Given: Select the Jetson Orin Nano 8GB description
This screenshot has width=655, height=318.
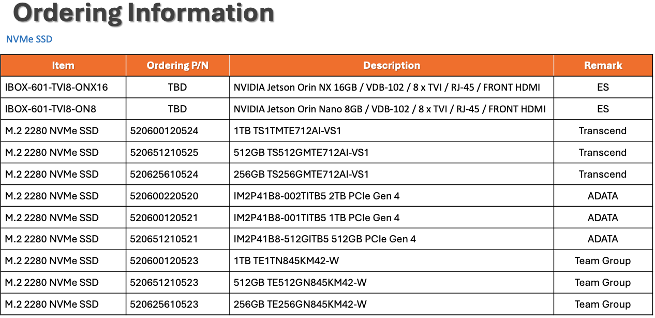Looking at the screenshot, I should pyautogui.click(x=390, y=109).
